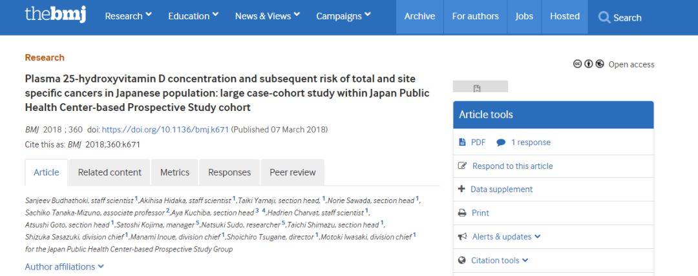Click the Respond pencil icon
The height and width of the screenshot is (276, 698).
462,166
